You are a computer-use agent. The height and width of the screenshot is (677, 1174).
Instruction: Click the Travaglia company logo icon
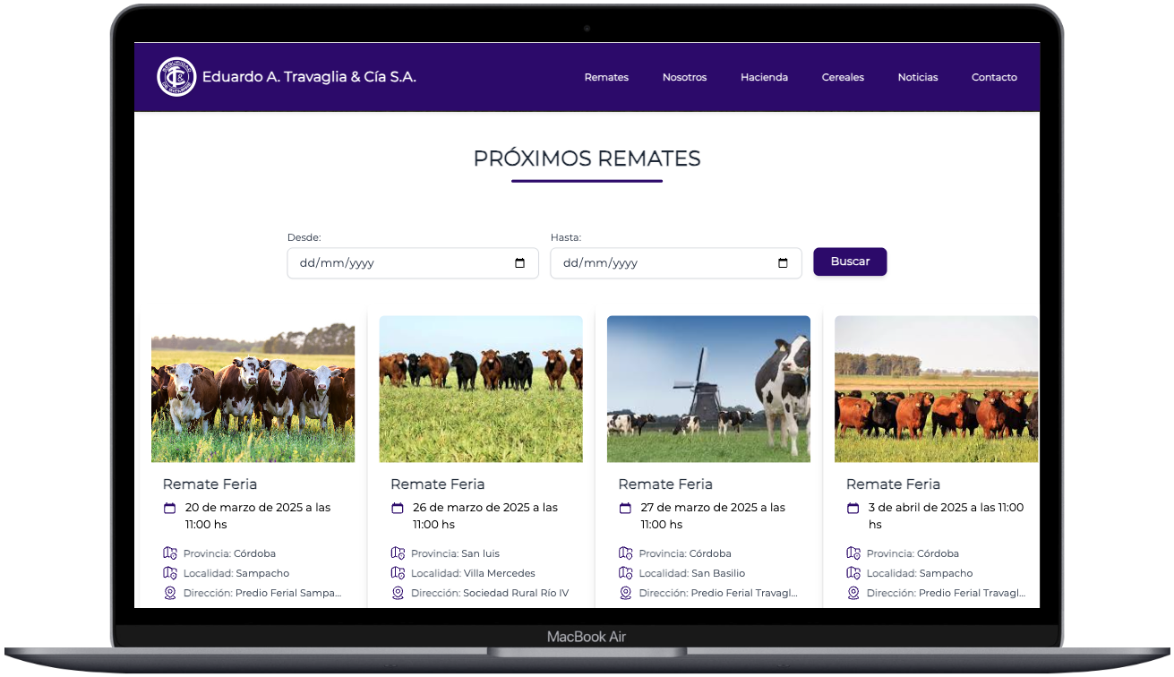(x=176, y=77)
